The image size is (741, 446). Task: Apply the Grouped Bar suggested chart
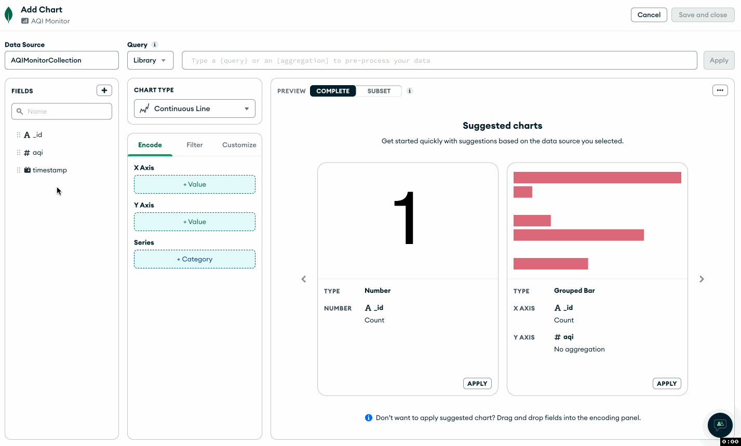[x=667, y=384]
